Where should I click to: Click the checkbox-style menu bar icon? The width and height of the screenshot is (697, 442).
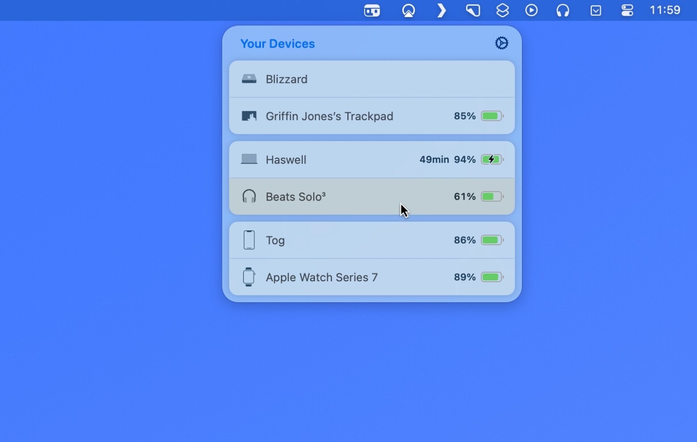pos(595,10)
